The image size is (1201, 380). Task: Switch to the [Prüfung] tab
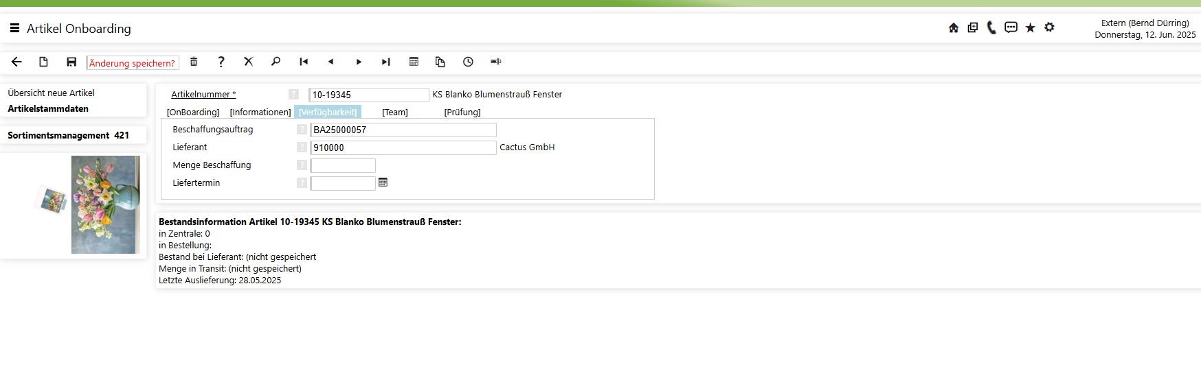pos(462,112)
